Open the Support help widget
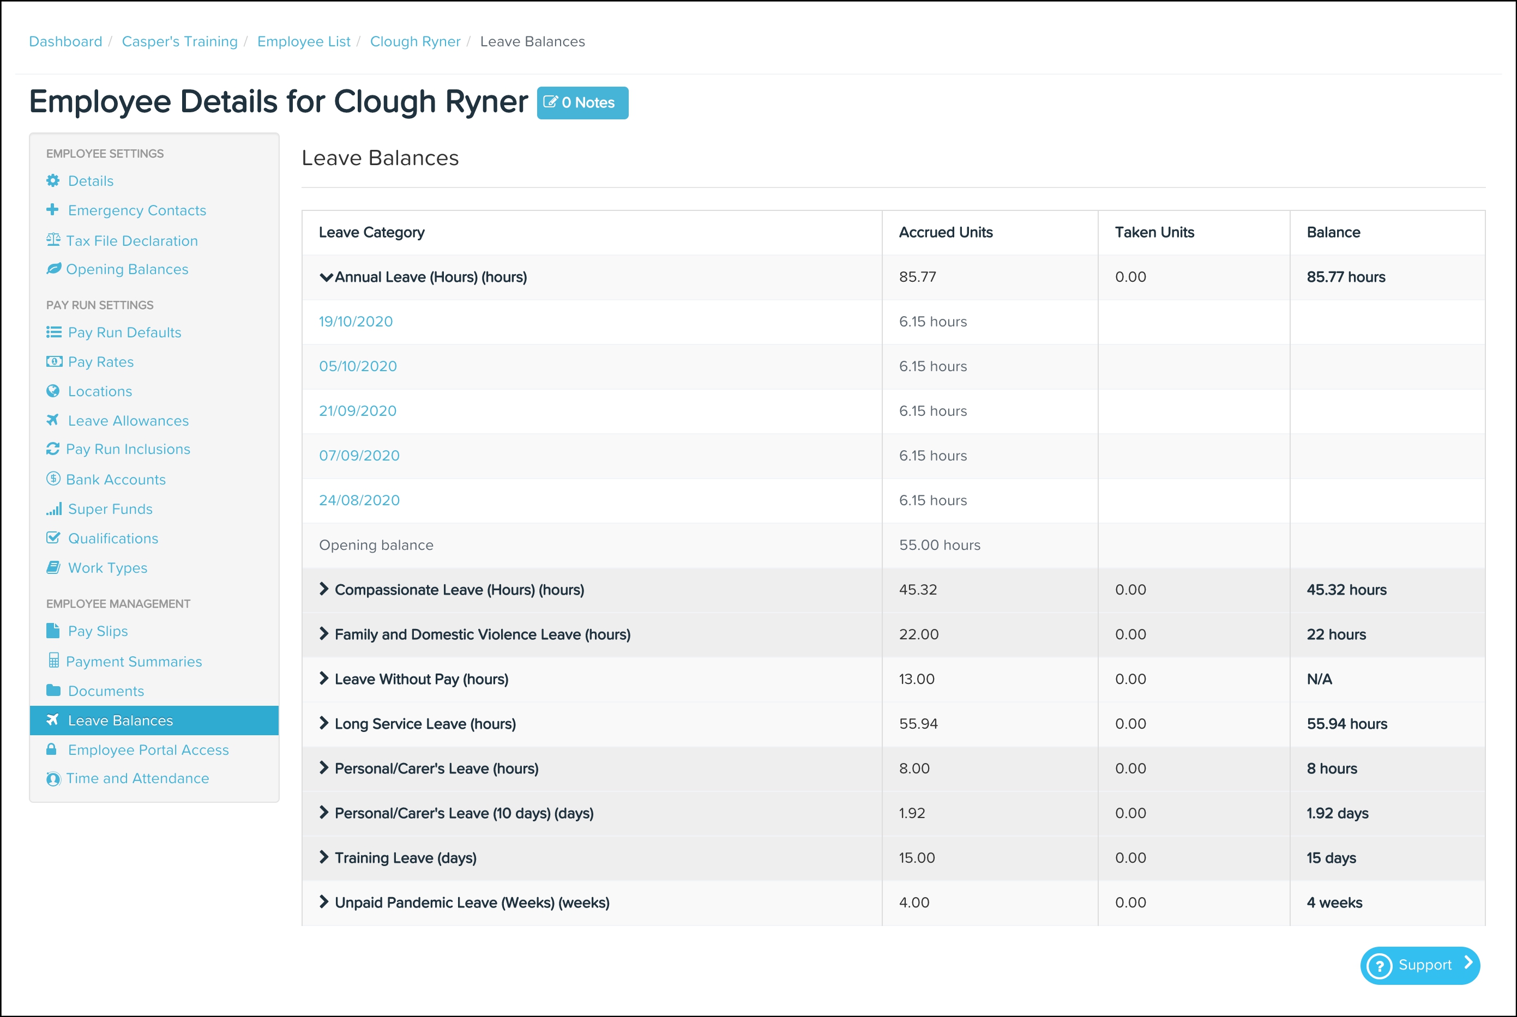Viewport: 1517px width, 1017px height. pos(1420,965)
